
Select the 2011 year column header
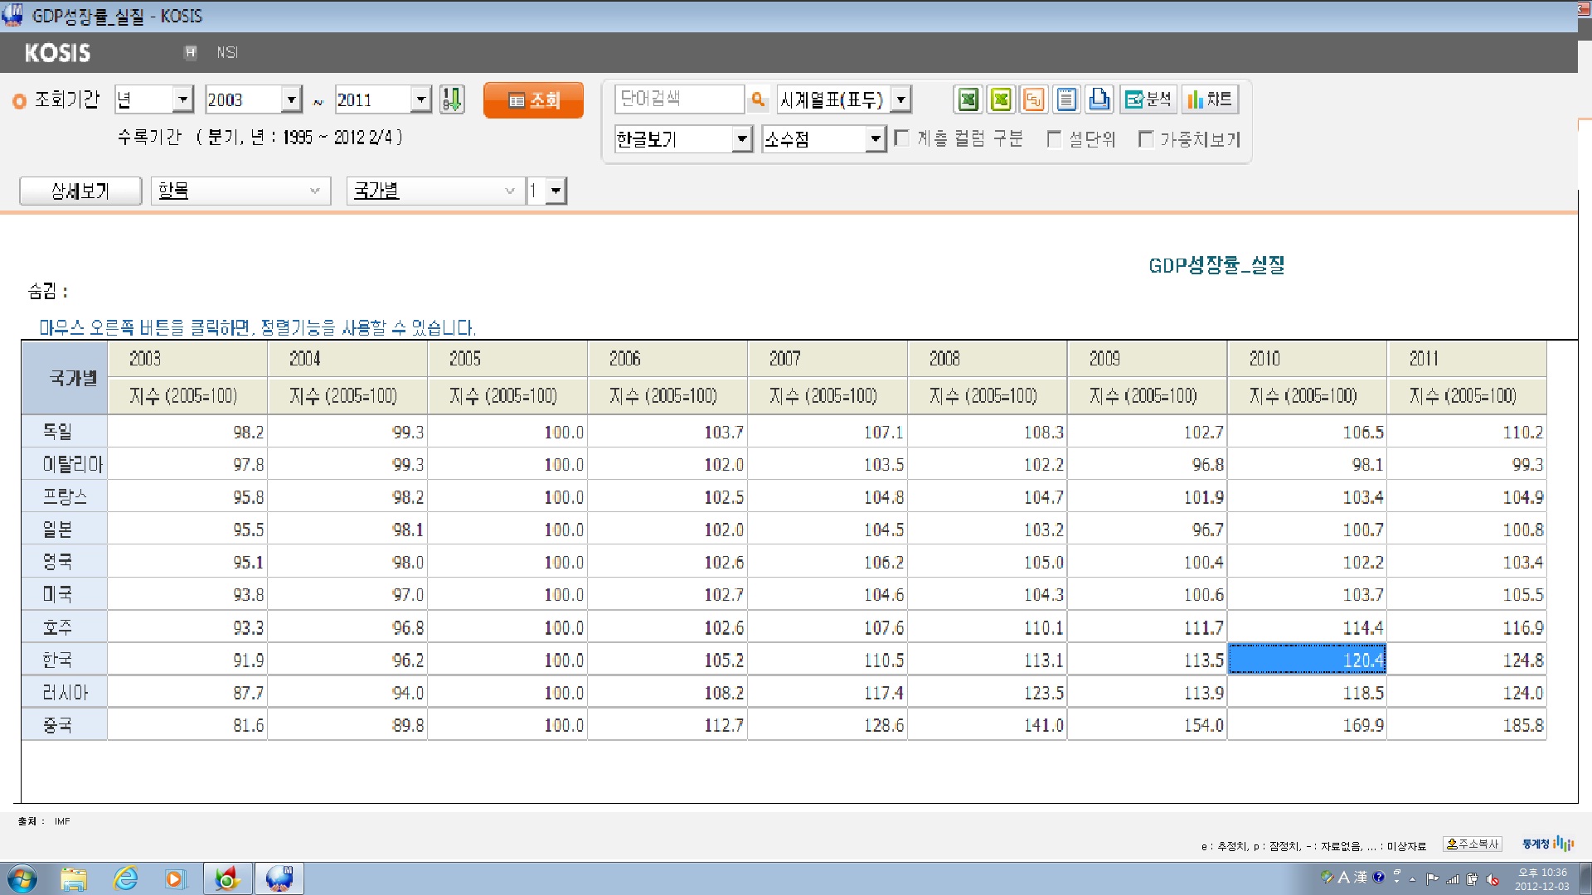coord(1467,359)
